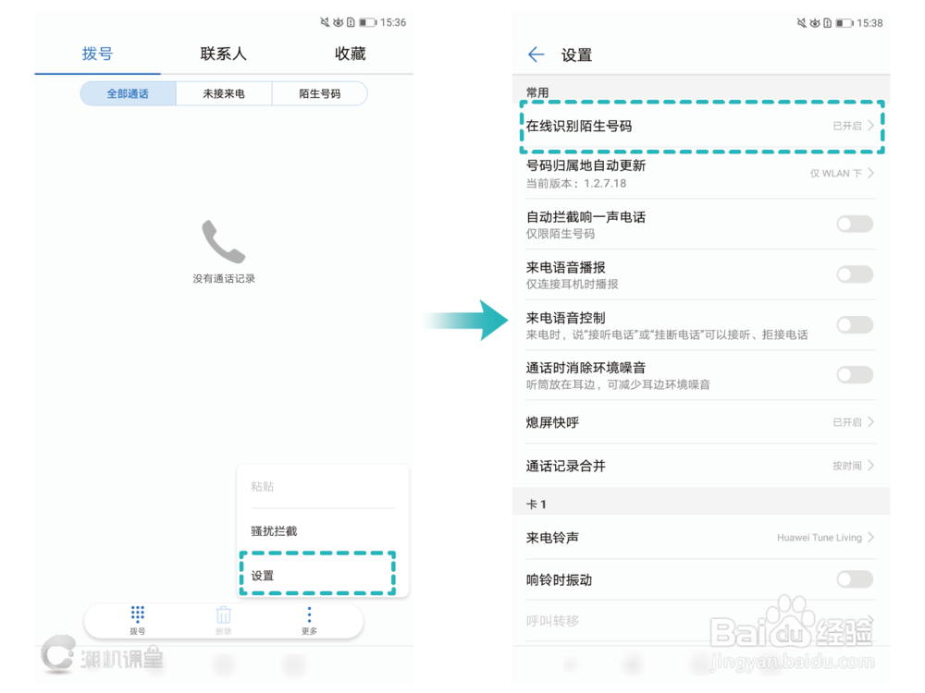Select 未接来电 missed calls filter
Image resolution: width=925 pixels, height=693 pixels.
coord(224,93)
